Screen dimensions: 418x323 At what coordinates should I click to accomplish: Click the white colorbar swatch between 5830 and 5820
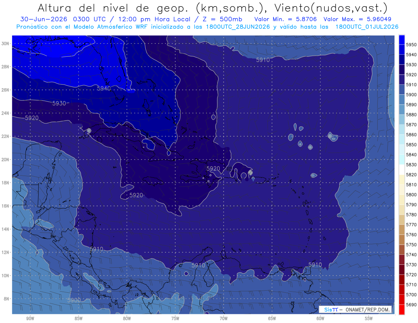tap(401, 170)
